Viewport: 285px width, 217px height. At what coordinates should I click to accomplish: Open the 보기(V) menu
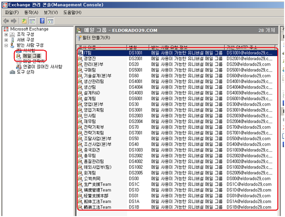(x=51, y=13)
